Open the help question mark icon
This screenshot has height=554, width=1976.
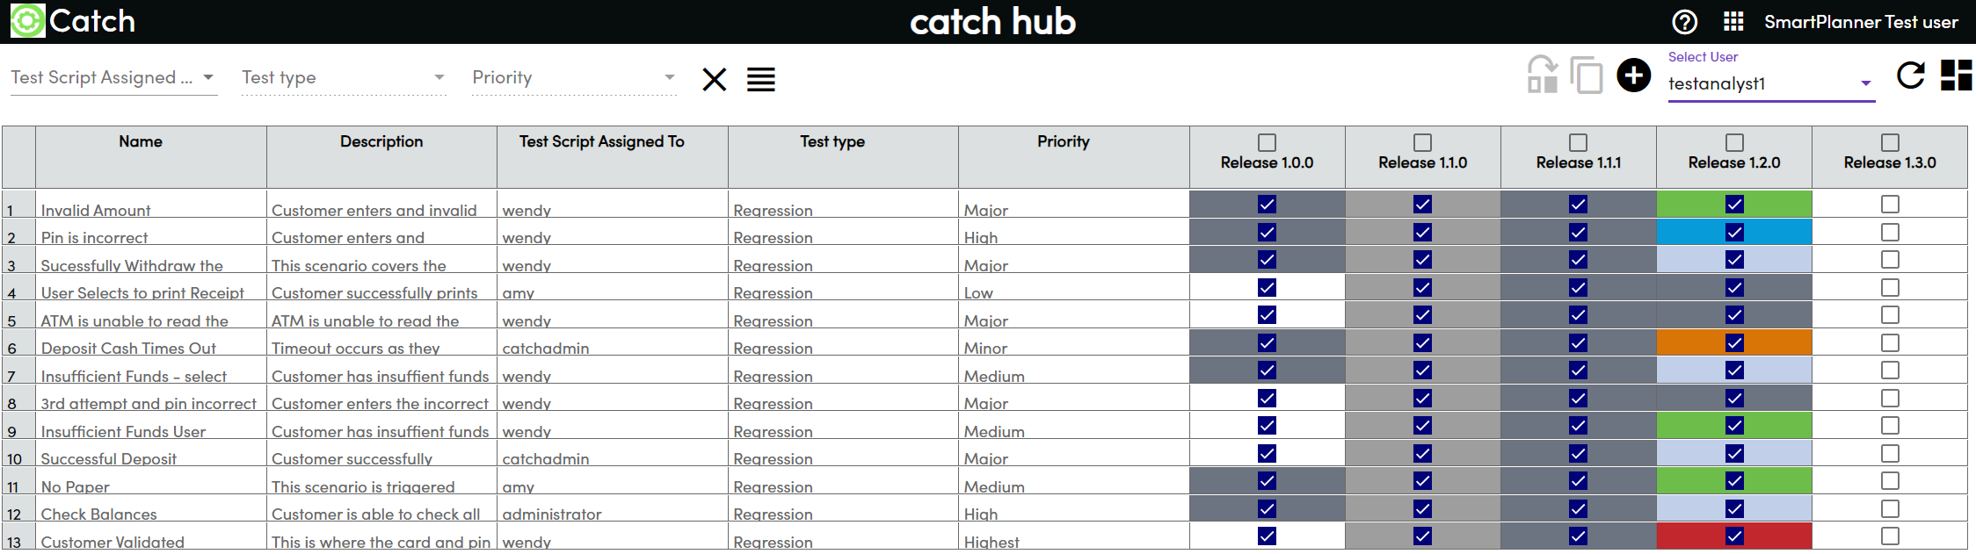click(1684, 22)
